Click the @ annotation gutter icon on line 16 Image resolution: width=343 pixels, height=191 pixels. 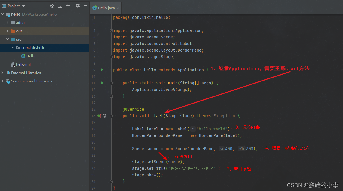(105, 116)
